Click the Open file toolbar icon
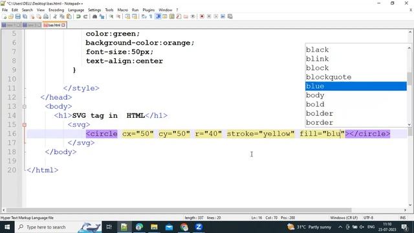This screenshot has width=414, height=233. tap(11, 16)
